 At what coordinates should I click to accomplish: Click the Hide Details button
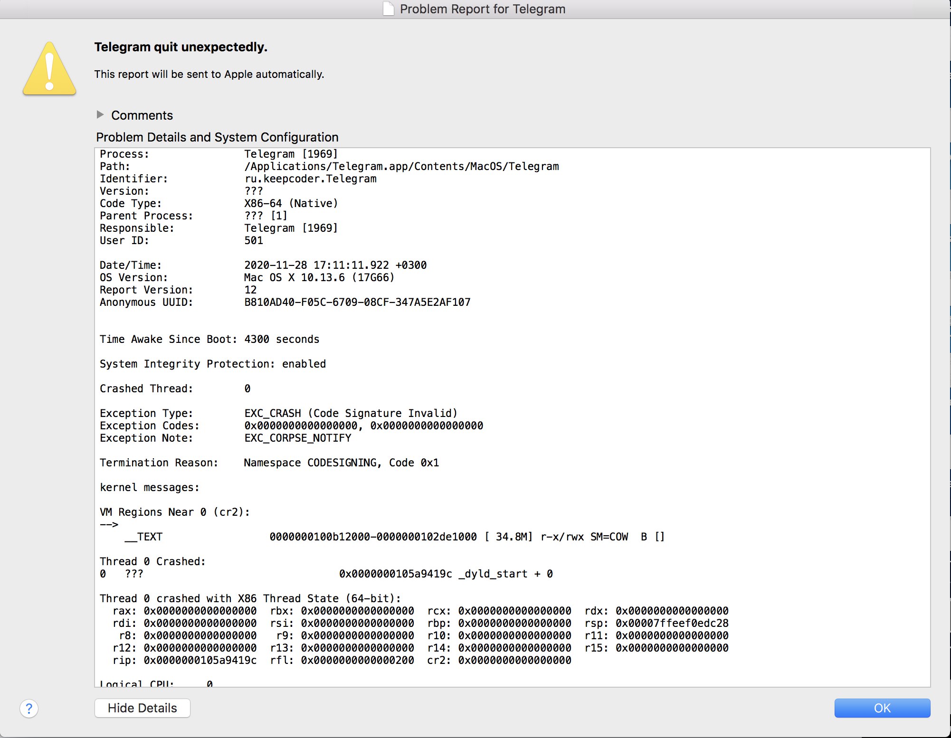click(x=143, y=708)
